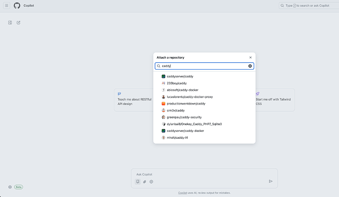Click the mention icon in chat box

click(151, 181)
